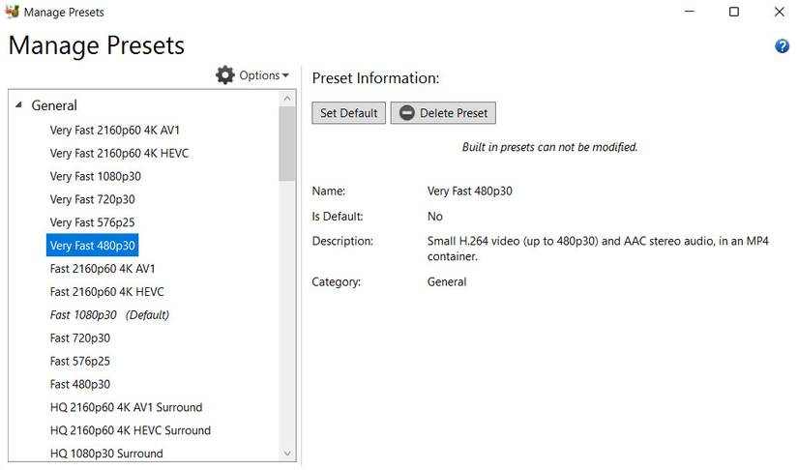798x470 pixels.
Task: Click the blue help question mark icon
Action: [x=783, y=46]
